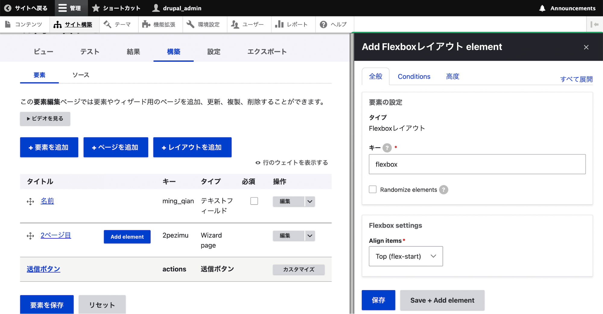
Task: Click Save + Add element button
Action: coord(442,300)
